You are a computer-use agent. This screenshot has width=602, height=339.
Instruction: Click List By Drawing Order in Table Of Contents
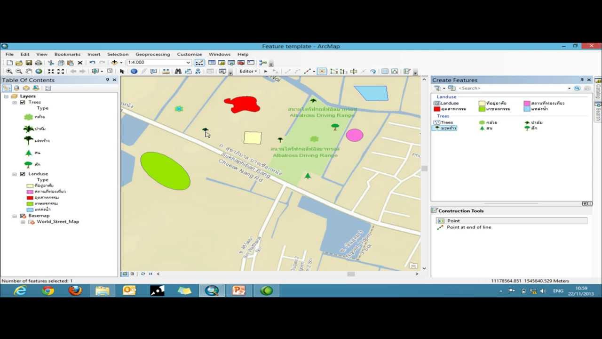[7, 88]
